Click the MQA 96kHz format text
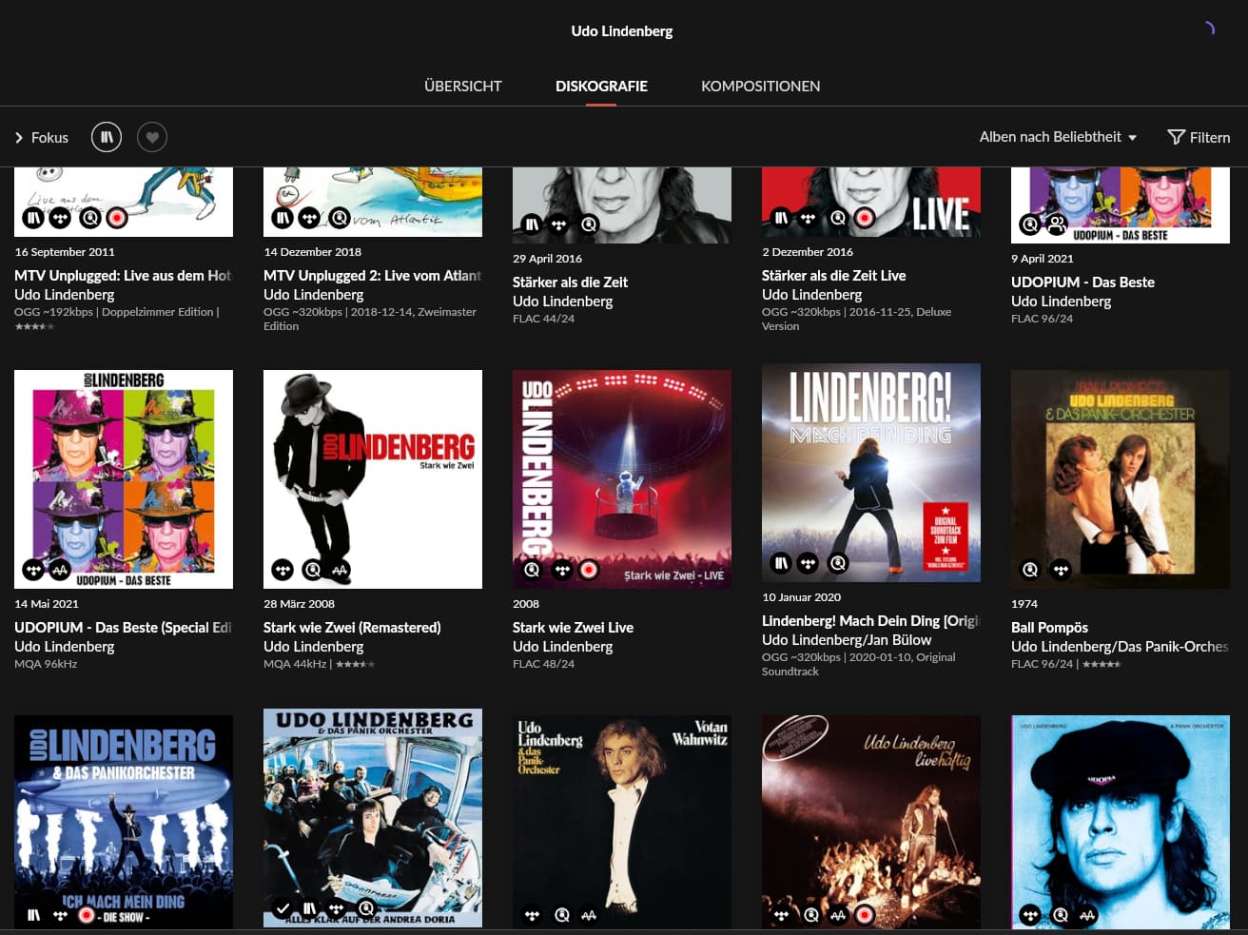The height and width of the screenshot is (935, 1248). click(46, 664)
